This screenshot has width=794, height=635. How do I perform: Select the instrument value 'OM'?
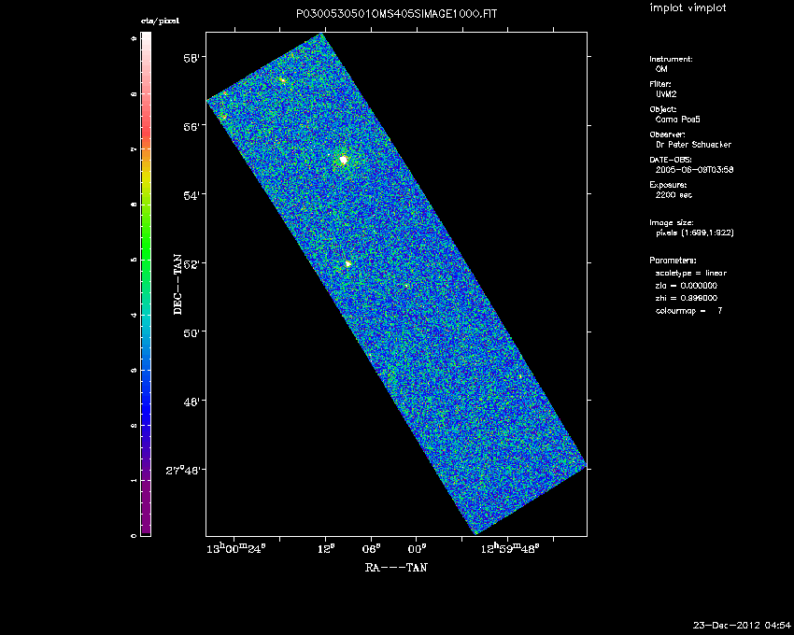coord(661,69)
